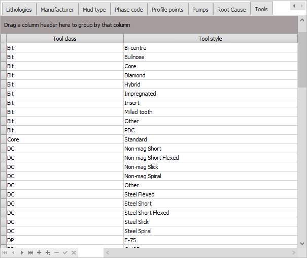Click the dimmed minus icon in navigator
This screenshot has width=307, height=258.
point(57,252)
